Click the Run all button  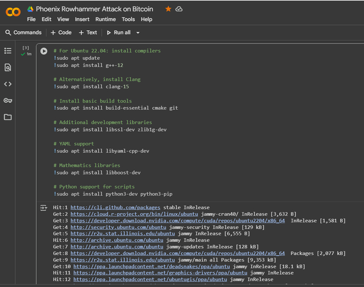tap(119, 32)
